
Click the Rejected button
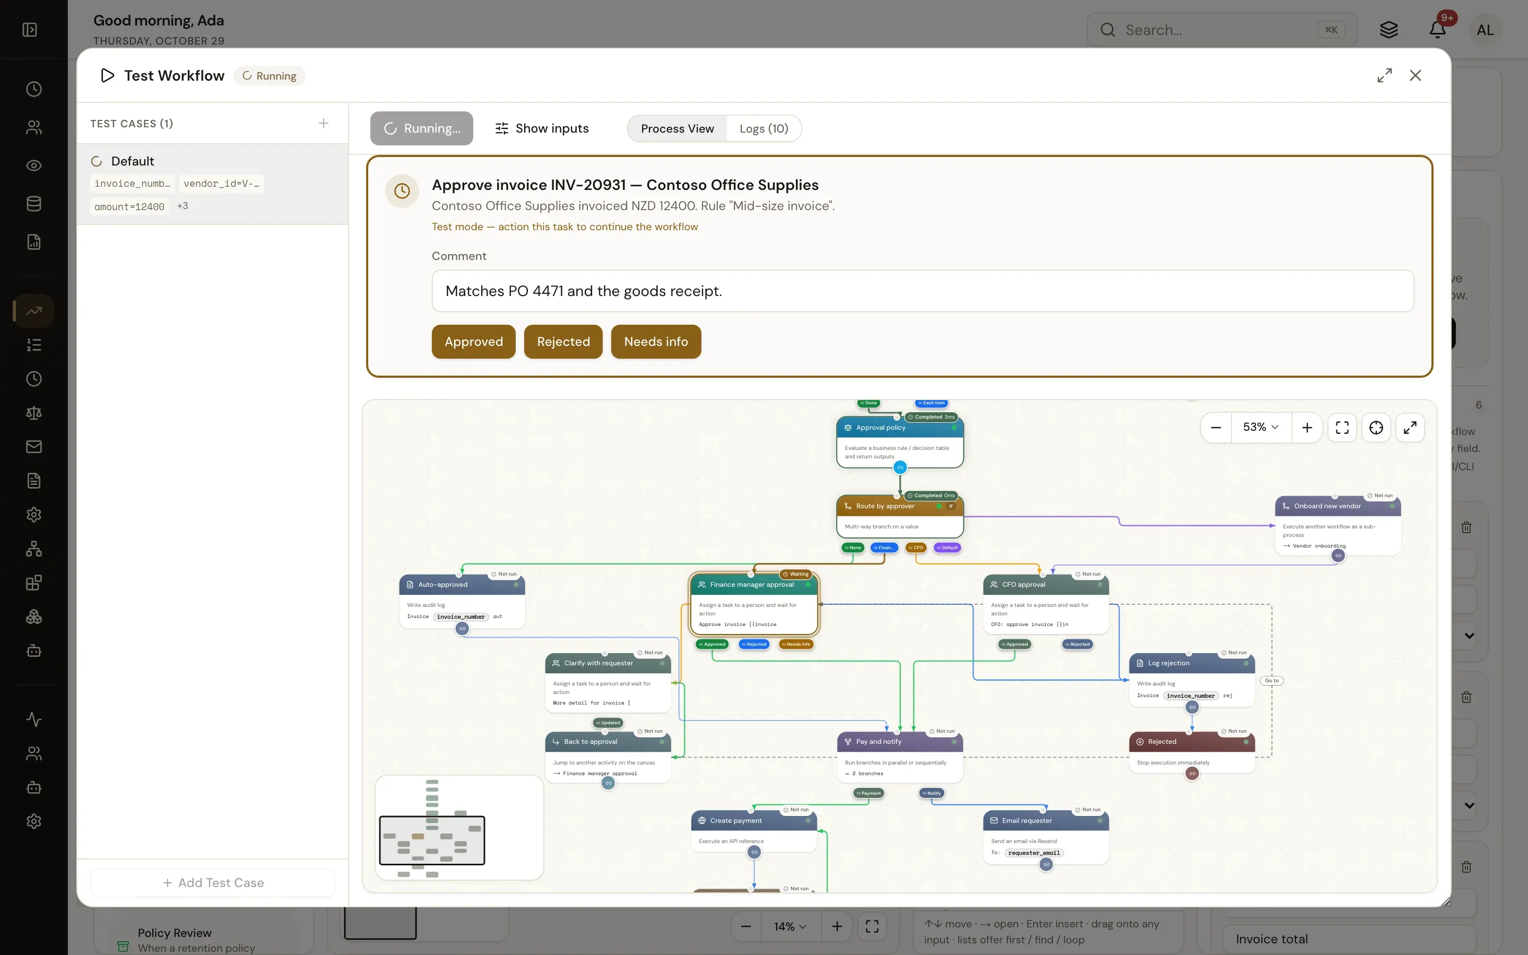tap(563, 342)
